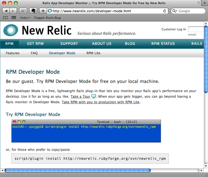
Task: Click the RPM Developer Mode heading
Action: [x=33, y=72]
